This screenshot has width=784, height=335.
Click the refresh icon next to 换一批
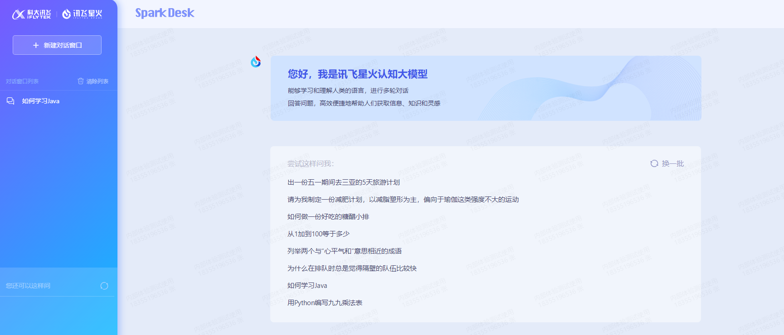tap(654, 163)
